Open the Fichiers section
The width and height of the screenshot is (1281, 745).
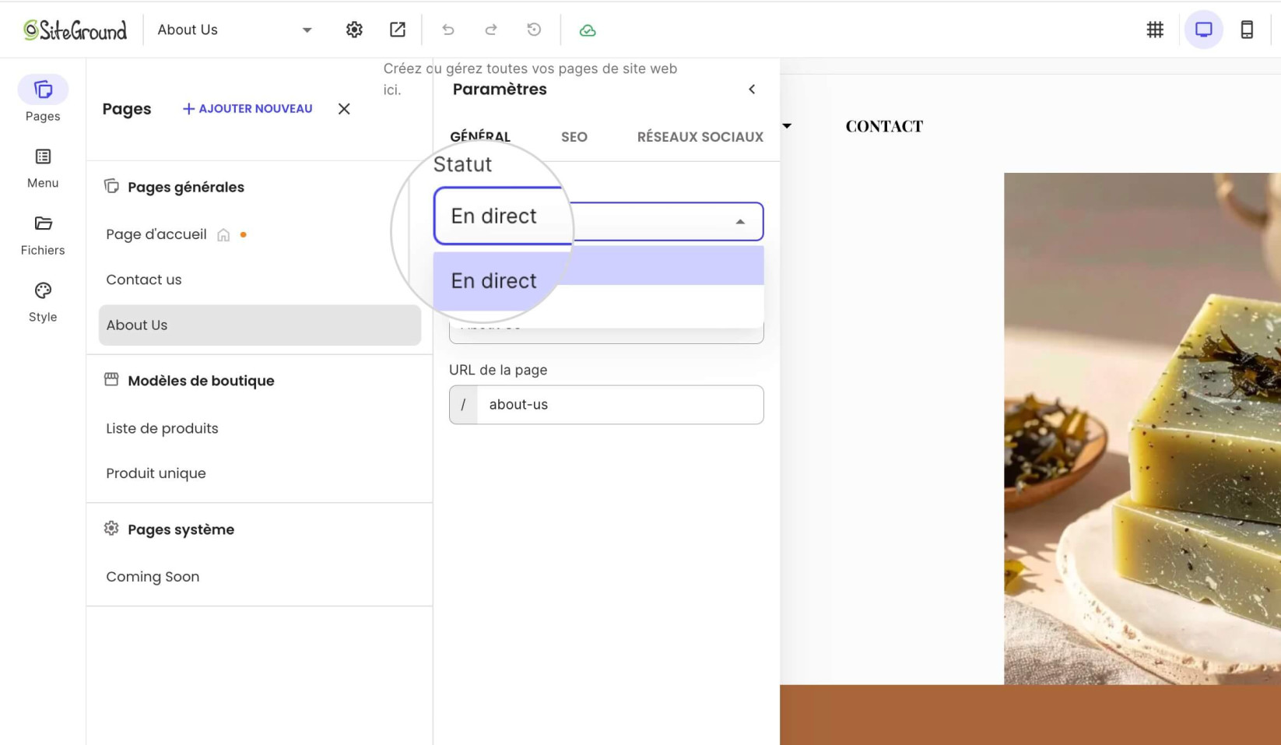[x=43, y=235]
